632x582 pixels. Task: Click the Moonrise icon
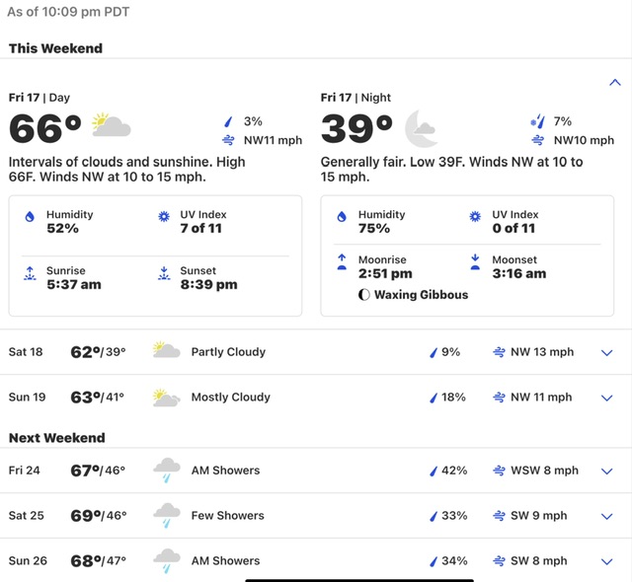[x=342, y=261]
